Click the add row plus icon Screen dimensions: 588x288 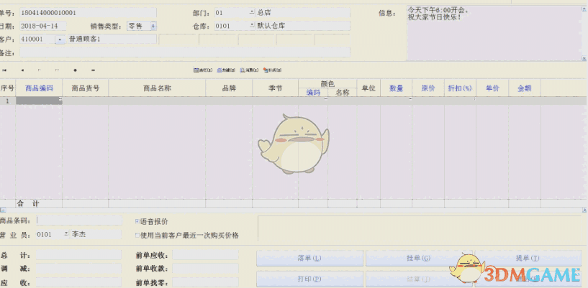(x=75, y=70)
